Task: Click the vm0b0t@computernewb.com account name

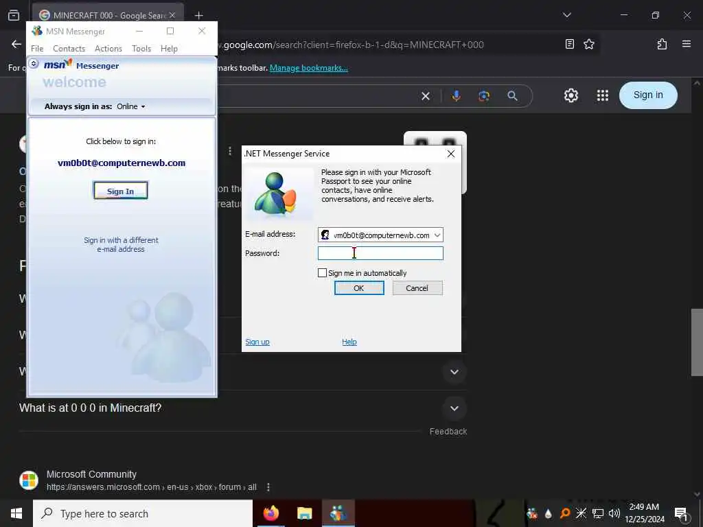Action: 122,163
